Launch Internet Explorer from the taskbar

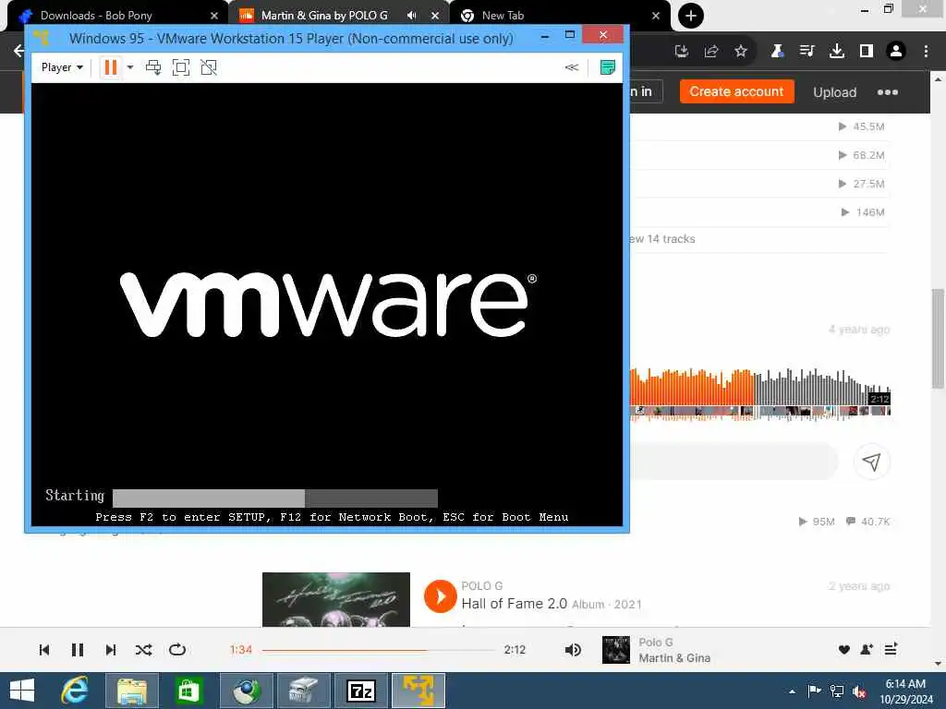pos(75,691)
